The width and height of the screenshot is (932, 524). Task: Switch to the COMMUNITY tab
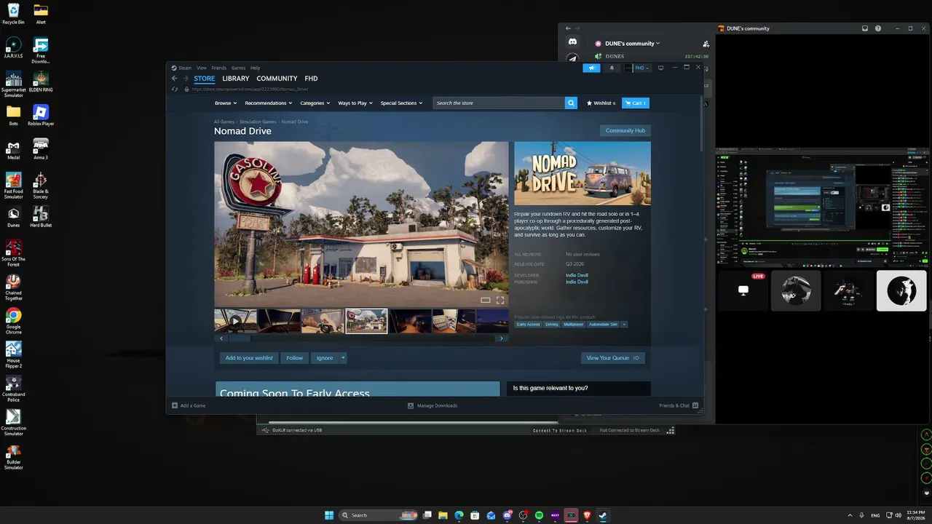[x=277, y=79]
